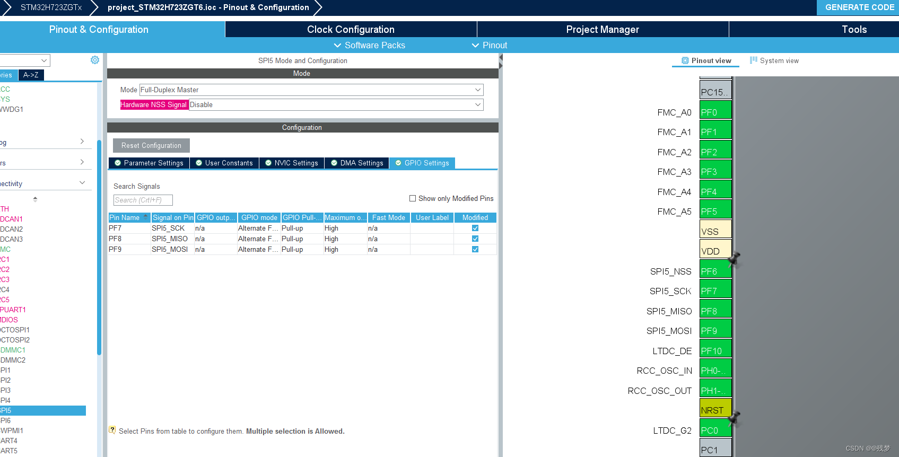899x457 pixels.
Task: Select OCTOSPI1 in the peripheral list
Action: point(15,330)
